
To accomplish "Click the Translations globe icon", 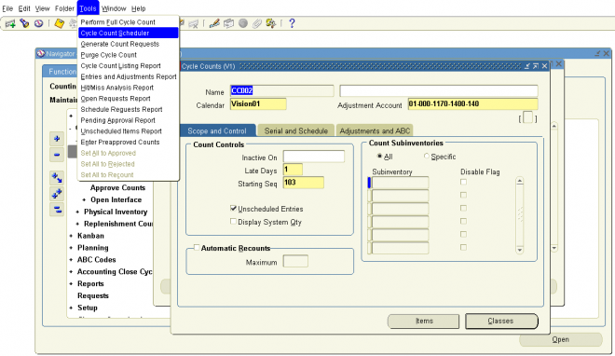I will click(x=243, y=23).
